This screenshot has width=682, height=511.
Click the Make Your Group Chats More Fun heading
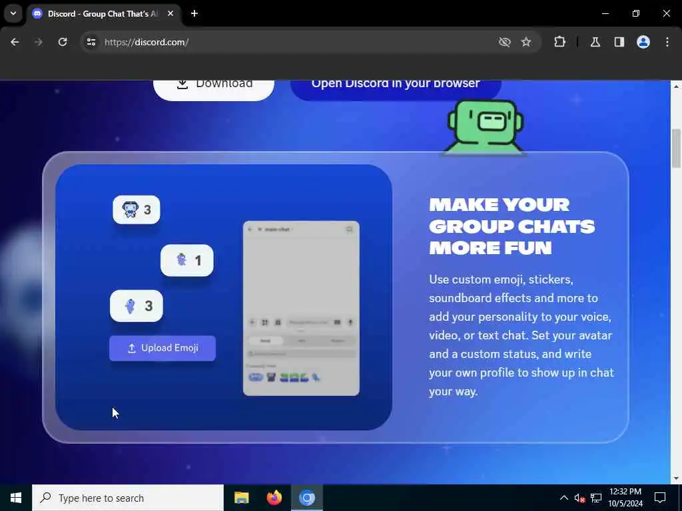(512, 226)
